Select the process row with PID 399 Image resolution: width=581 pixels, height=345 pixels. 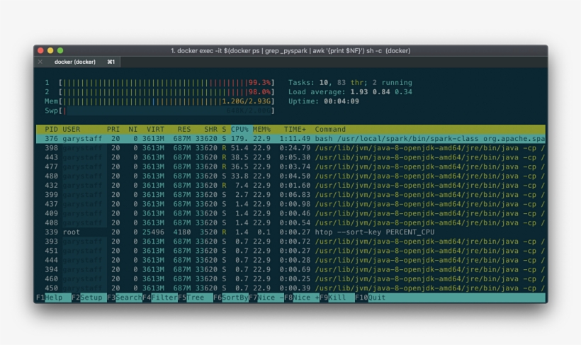291,195
